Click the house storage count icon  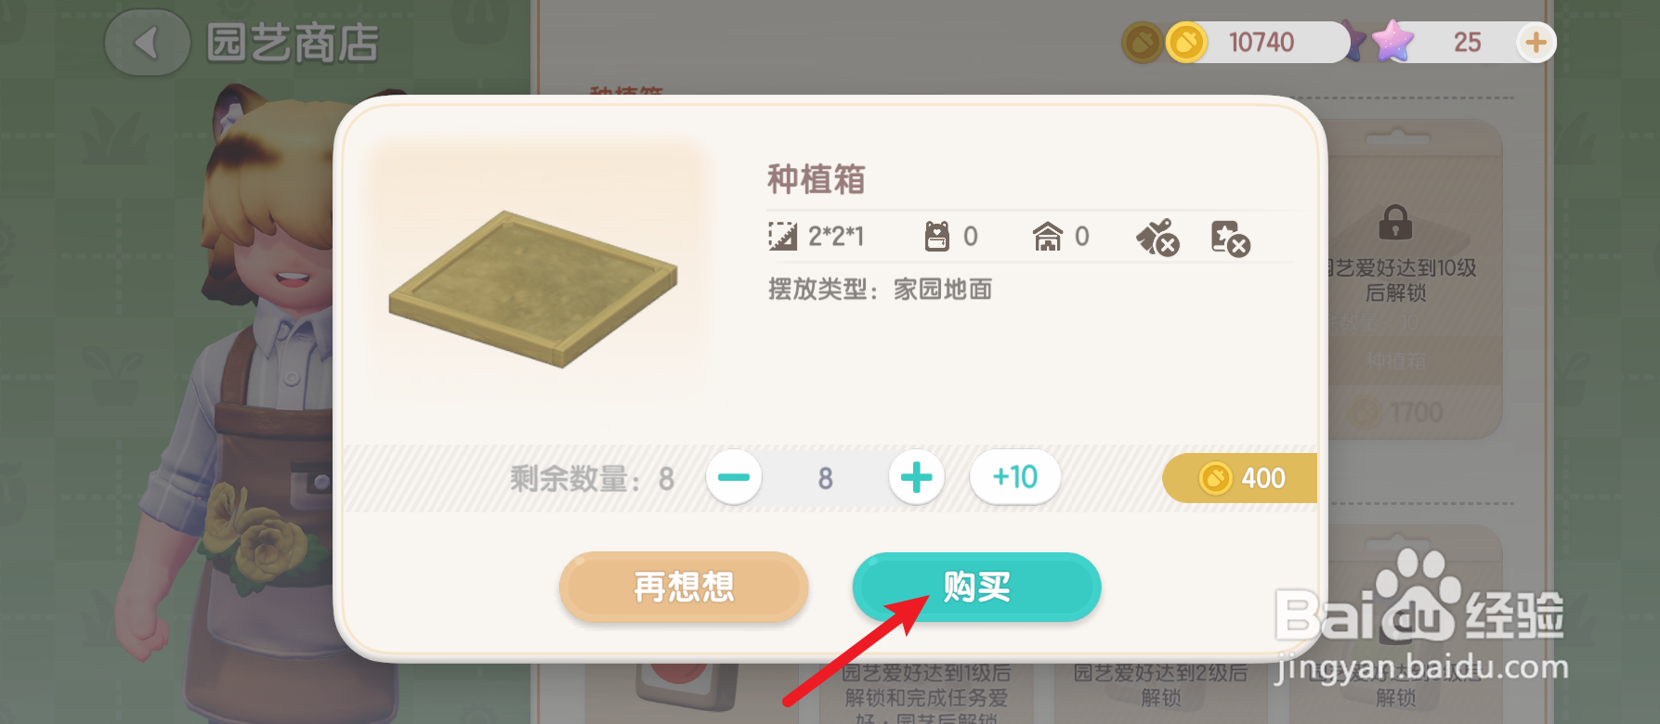tap(1048, 237)
